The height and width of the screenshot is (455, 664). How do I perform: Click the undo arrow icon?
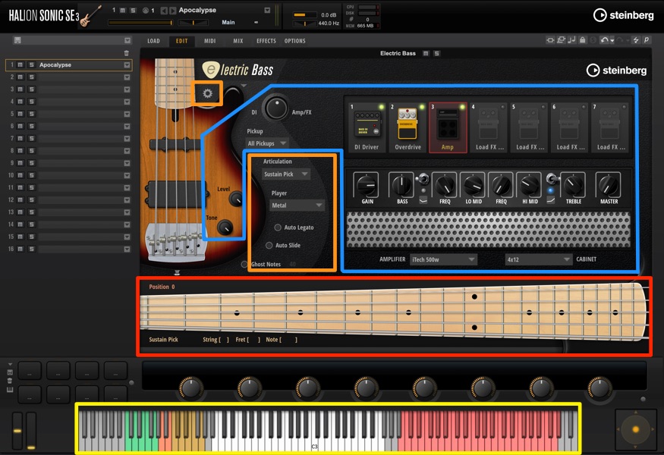pos(604,40)
